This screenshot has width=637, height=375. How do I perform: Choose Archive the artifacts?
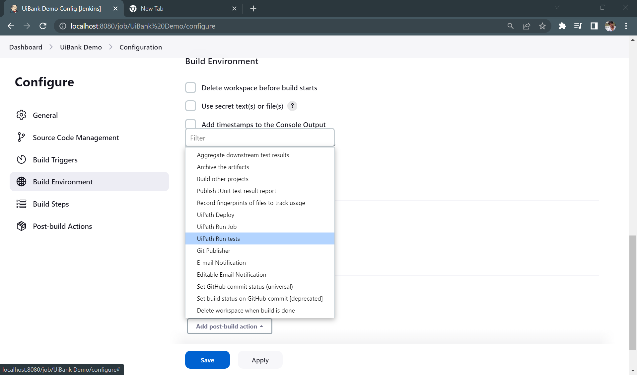tap(260, 167)
